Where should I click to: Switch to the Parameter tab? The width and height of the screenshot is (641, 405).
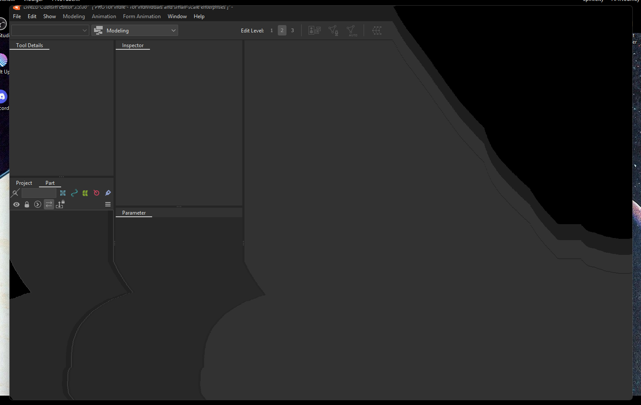coord(134,213)
